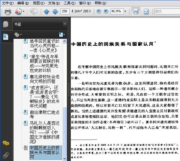
Task: Open the comments panel icon
Action: point(6,143)
